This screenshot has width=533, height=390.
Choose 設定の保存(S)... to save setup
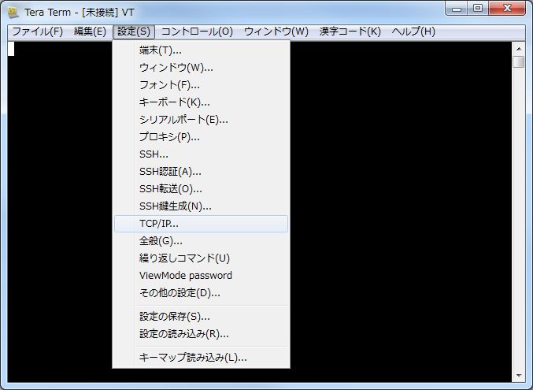pyautogui.click(x=175, y=317)
